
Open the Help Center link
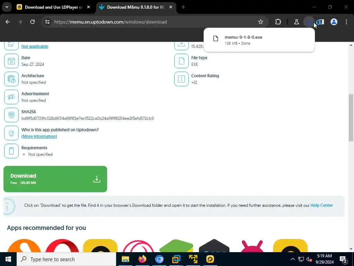(322, 205)
